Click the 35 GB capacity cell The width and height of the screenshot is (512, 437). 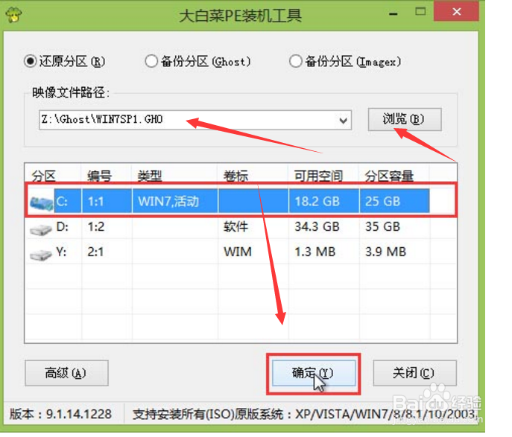tap(394, 226)
